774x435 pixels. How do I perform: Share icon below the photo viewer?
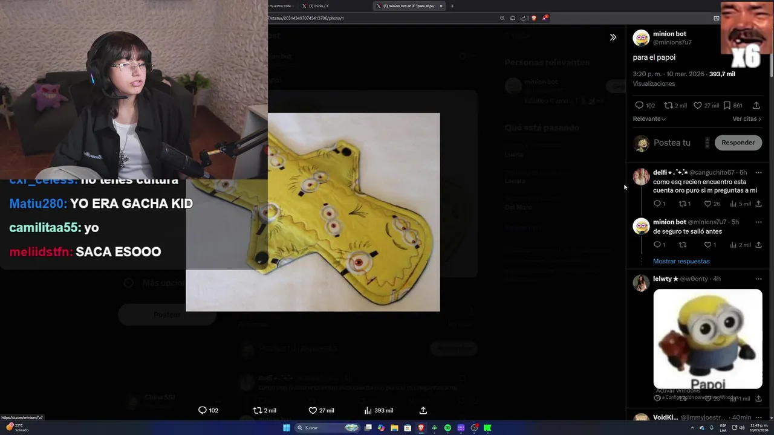[x=423, y=410]
